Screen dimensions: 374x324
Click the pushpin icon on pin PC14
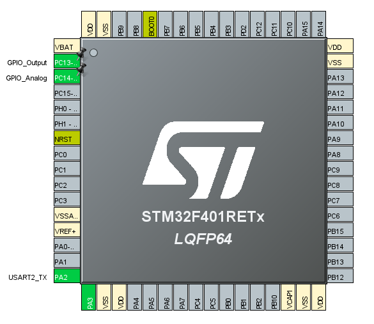(x=81, y=70)
